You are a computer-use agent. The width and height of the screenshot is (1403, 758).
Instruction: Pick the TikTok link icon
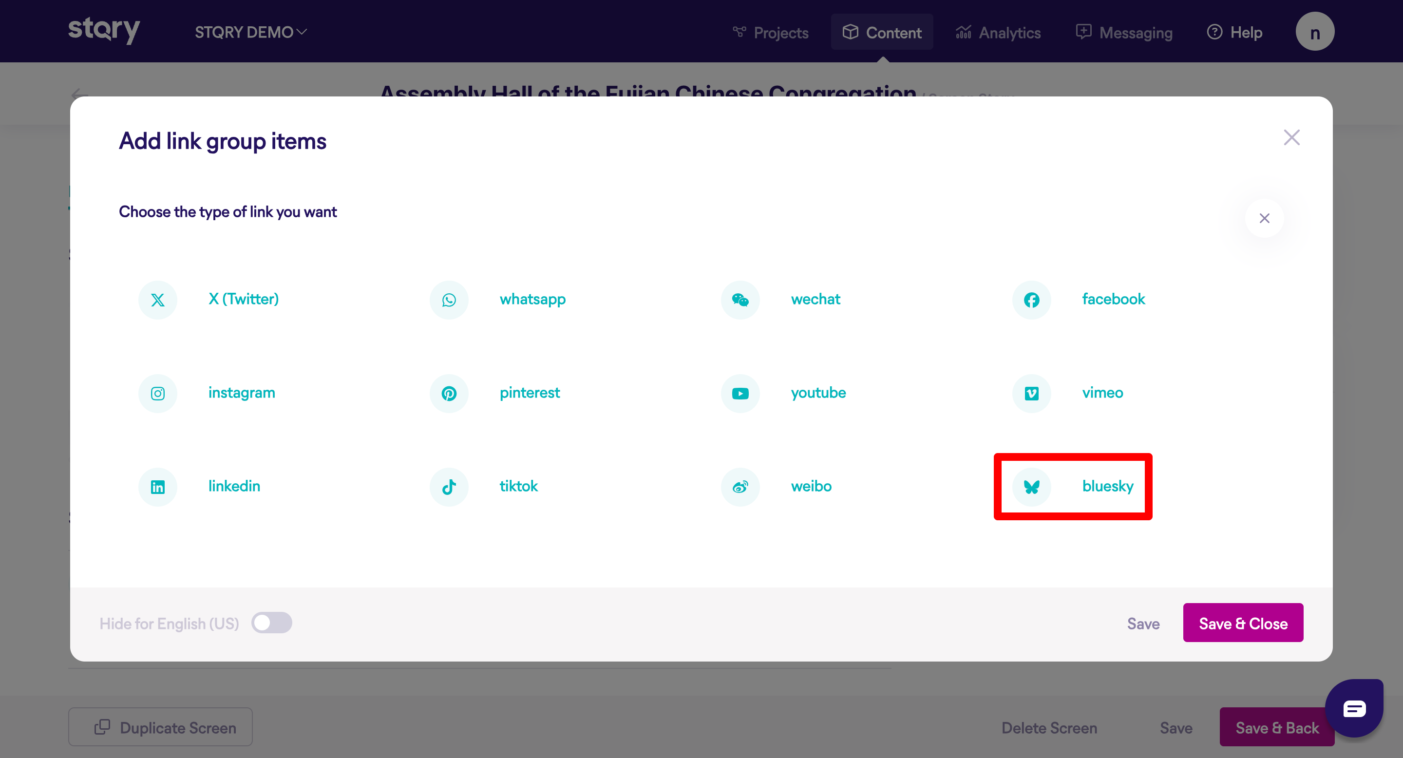[x=449, y=487]
